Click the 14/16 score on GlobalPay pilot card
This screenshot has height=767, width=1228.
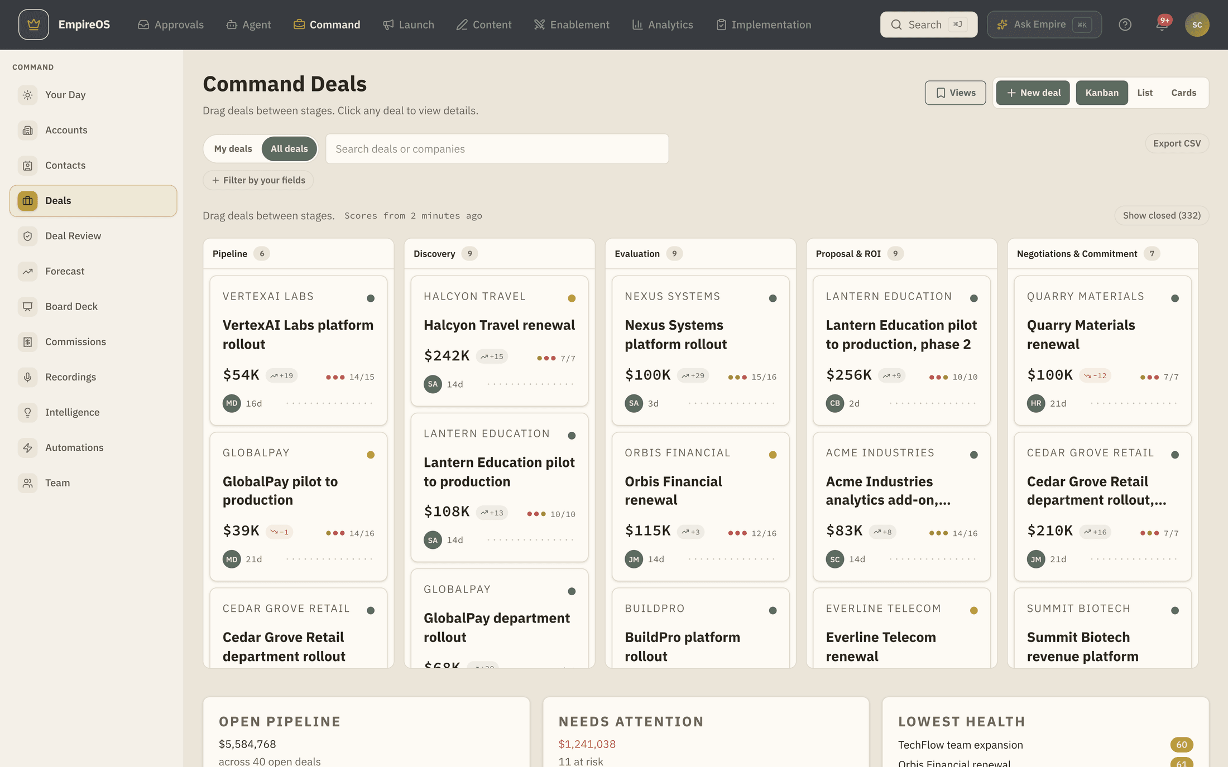point(361,533)
